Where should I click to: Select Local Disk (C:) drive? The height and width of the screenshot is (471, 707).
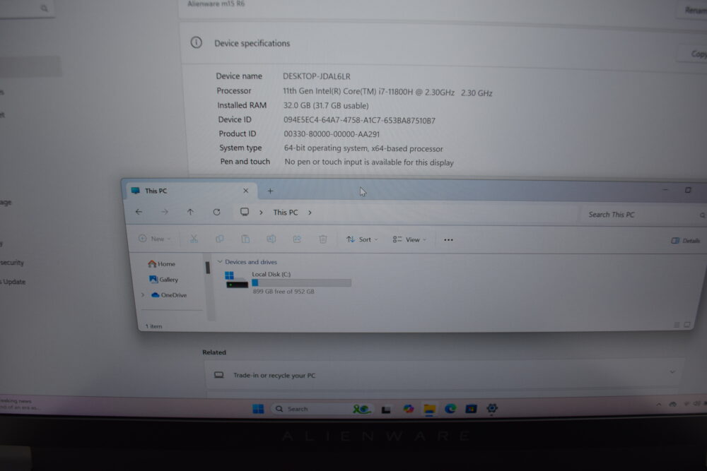pyautogui.click(x=288, y=282)
